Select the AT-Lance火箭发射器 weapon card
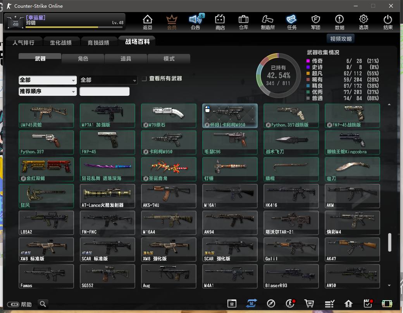The height and width of the screenshot is (313, 403). tap(107, 196)
